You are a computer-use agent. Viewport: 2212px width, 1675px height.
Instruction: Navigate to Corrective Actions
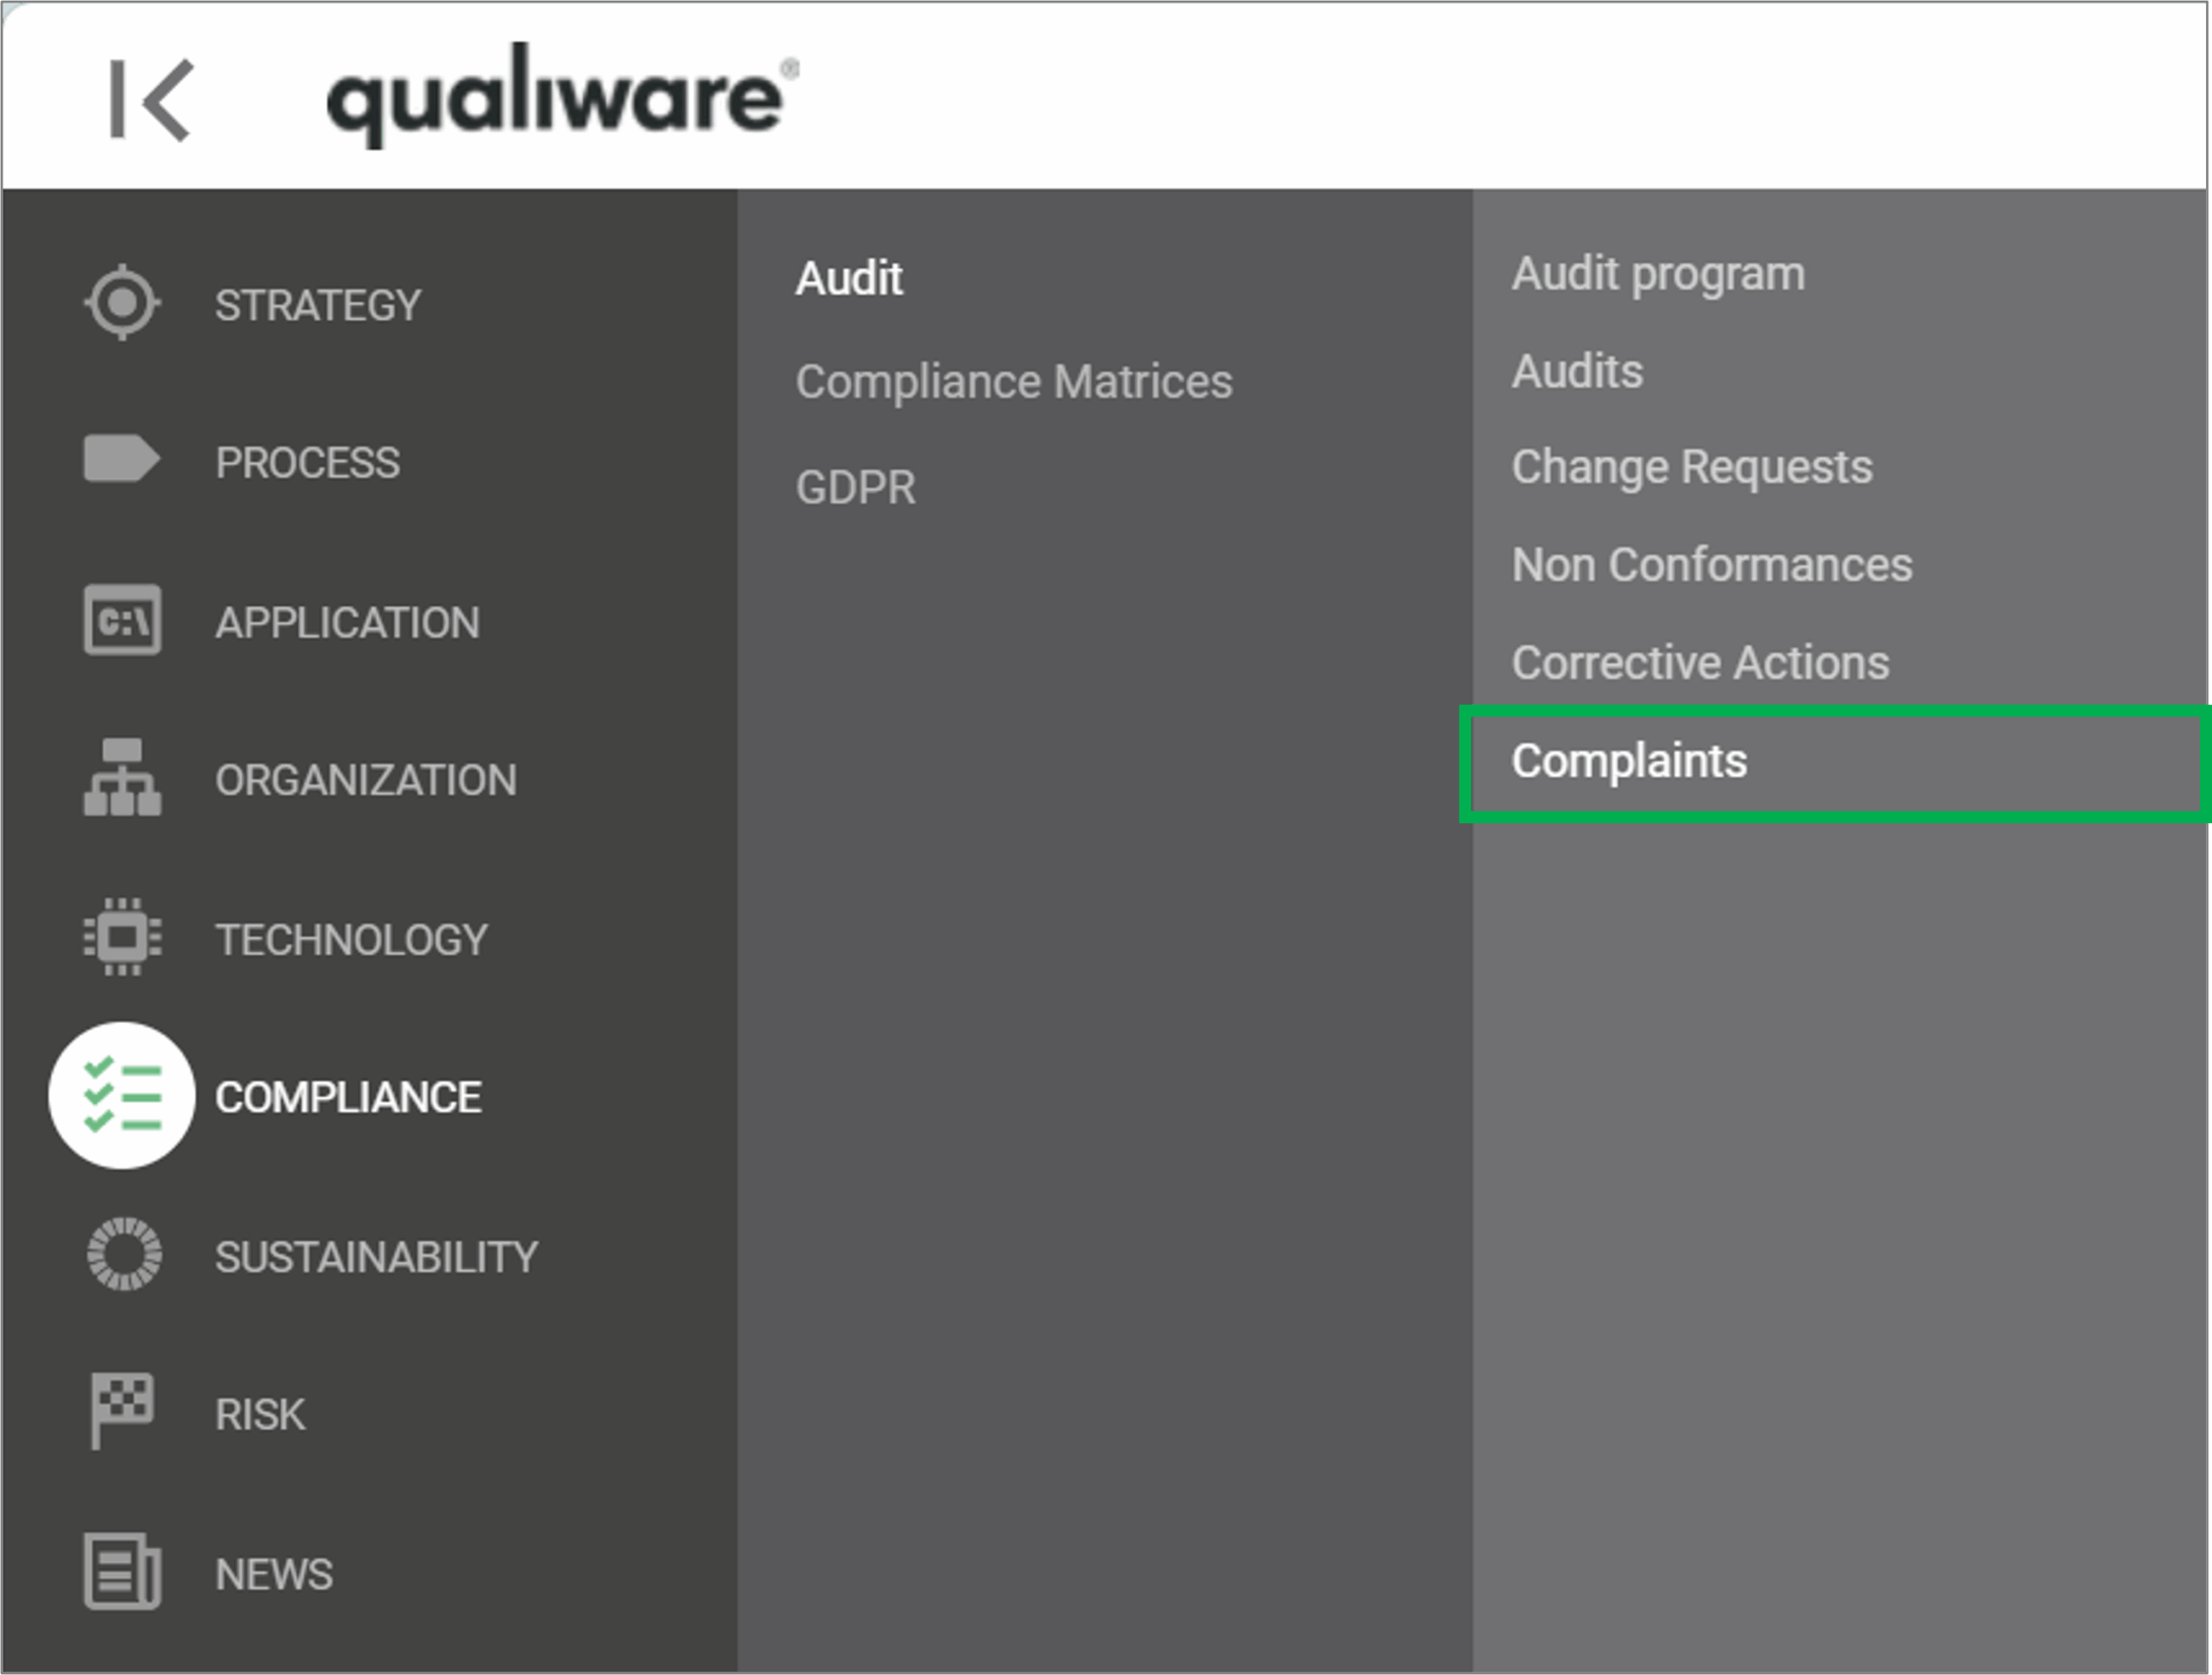point(1700,662)
